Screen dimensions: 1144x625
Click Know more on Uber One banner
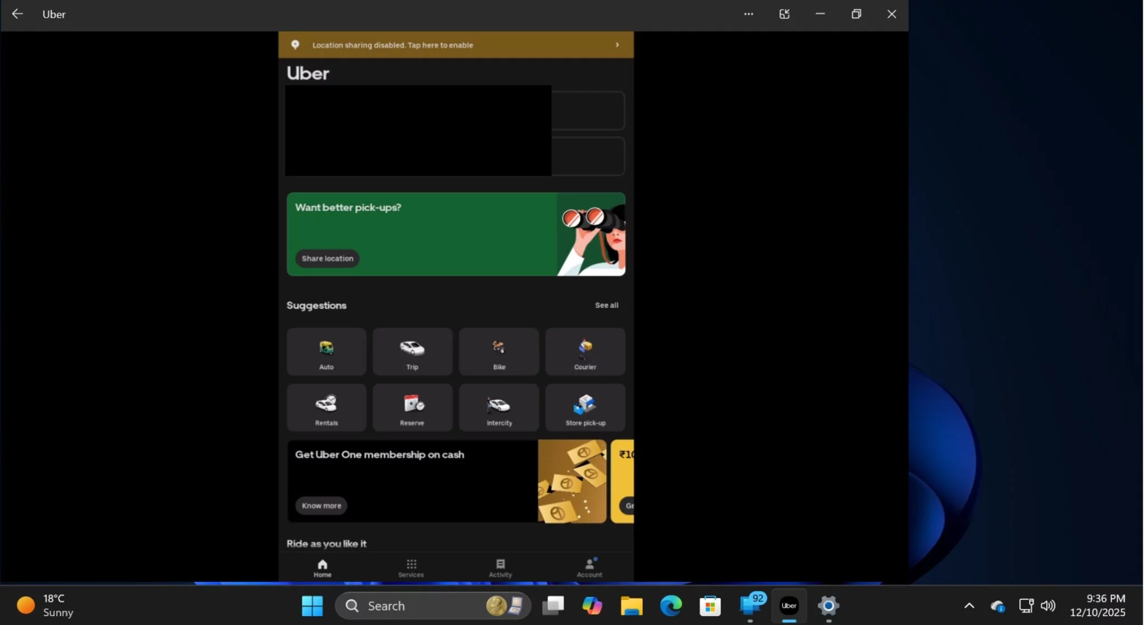321,505
